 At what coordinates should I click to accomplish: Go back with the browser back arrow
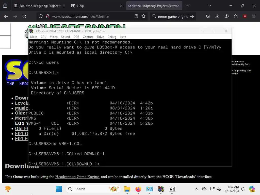pos(6,17)
